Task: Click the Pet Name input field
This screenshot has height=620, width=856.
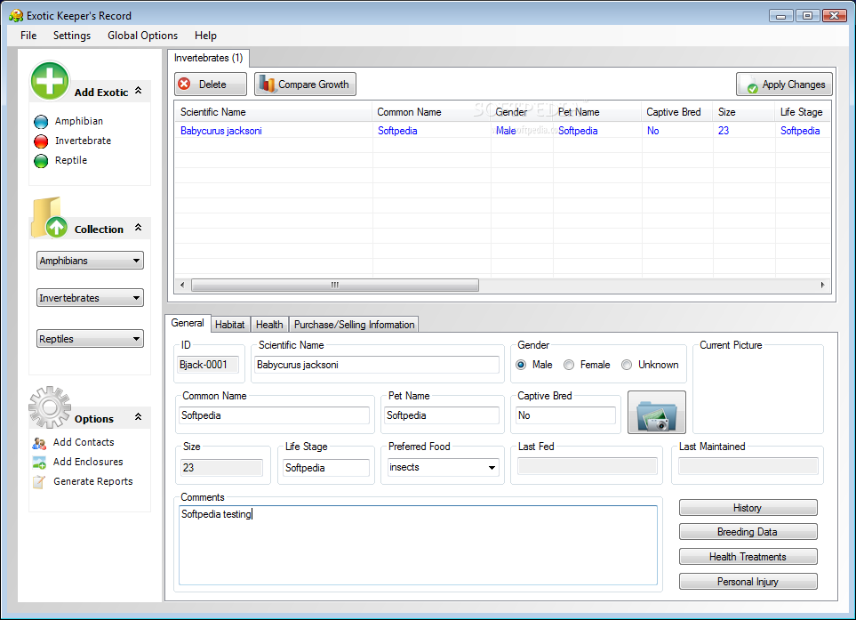Action: [x=442, y=415]
